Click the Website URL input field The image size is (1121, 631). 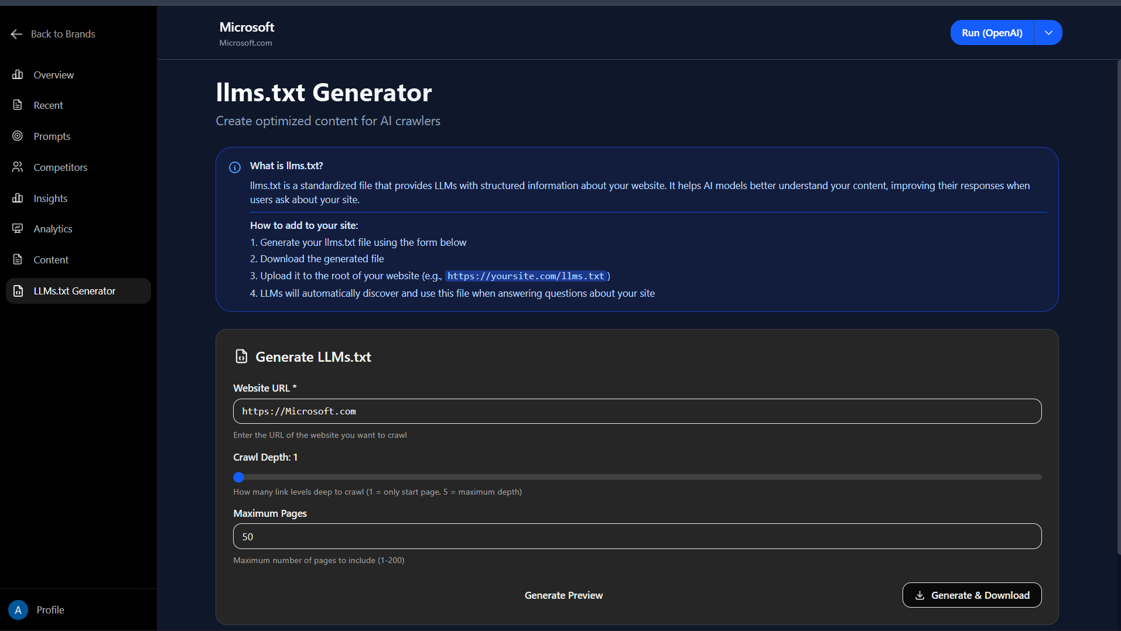point(637,411)
